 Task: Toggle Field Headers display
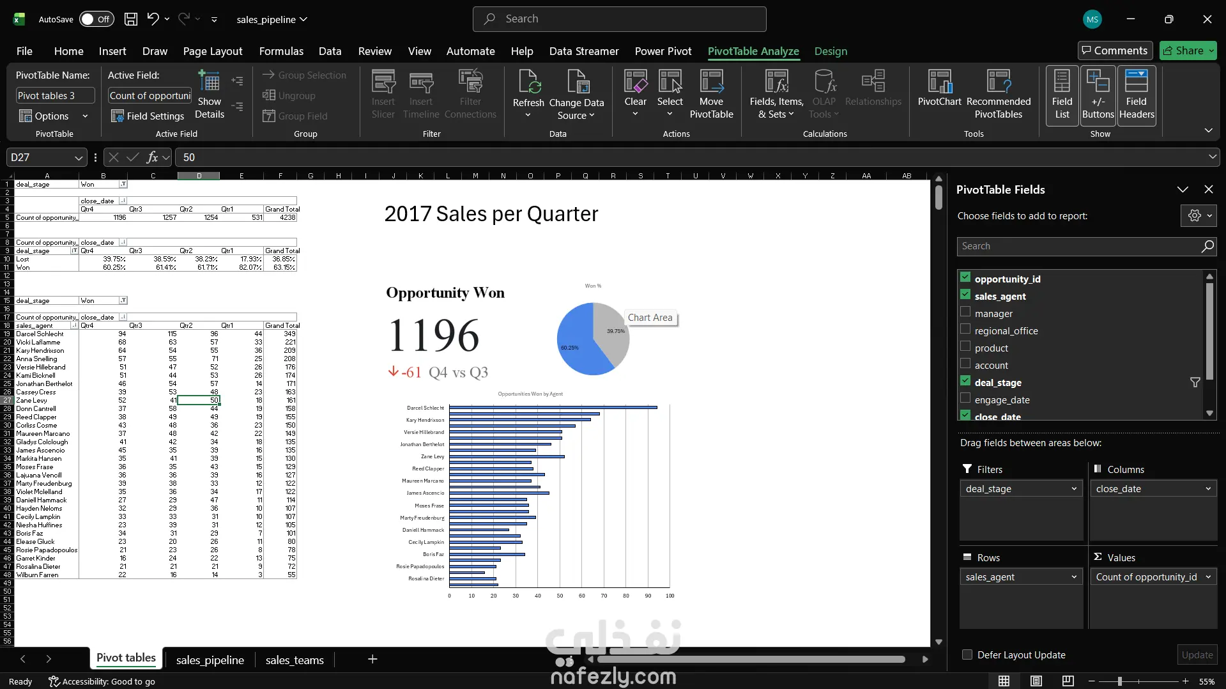tap(1136, 95)
